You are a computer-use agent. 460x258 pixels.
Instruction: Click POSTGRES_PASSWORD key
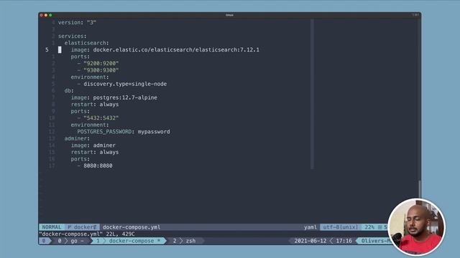[104, 132]
